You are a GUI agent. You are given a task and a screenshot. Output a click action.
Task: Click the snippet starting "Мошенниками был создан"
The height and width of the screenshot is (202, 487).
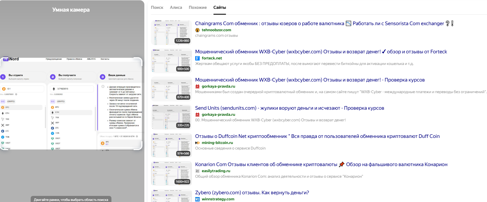coord(341,92)
